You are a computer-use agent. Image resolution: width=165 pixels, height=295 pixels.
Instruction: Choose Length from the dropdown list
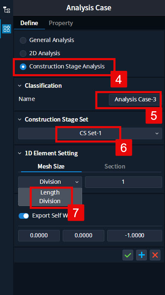point(50,192)
